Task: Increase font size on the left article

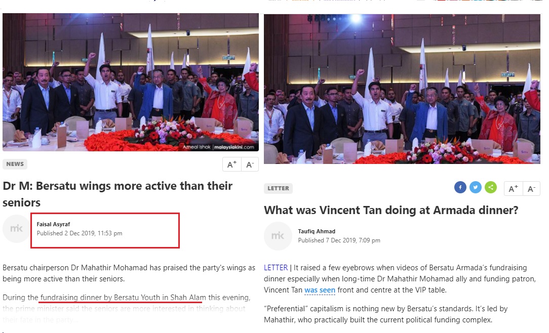Action: (x=232, y=164)
